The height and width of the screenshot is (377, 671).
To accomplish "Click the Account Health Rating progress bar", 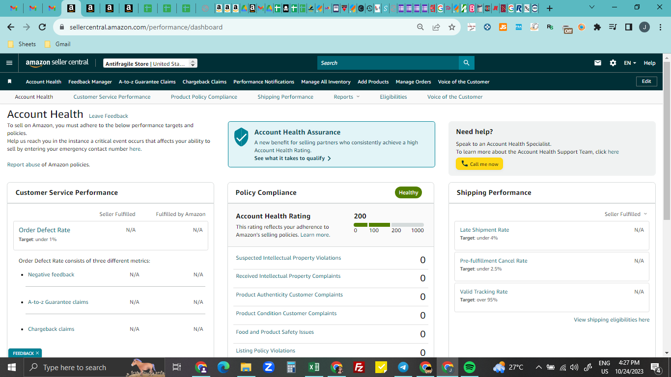I will pos(389,225).
